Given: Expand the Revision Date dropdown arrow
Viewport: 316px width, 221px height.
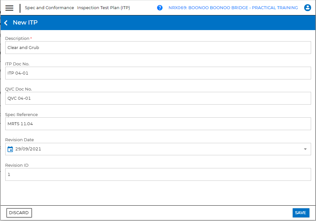Looking at the screenshot, I should pyautogui.click(x=305, y=149).
